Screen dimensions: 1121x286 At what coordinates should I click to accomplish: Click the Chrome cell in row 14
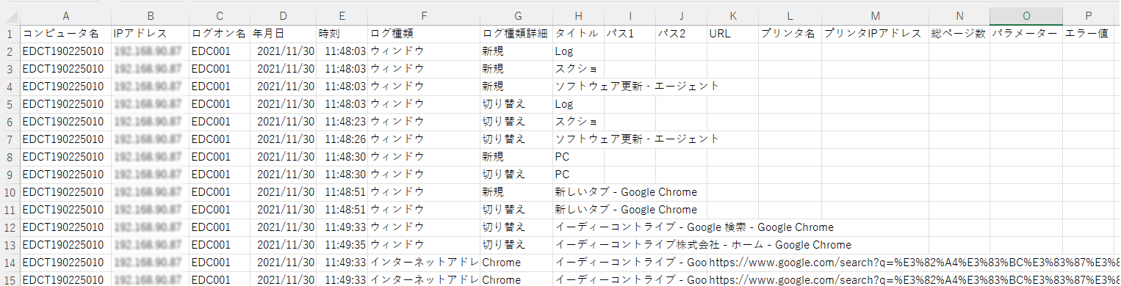coord(516,263)
